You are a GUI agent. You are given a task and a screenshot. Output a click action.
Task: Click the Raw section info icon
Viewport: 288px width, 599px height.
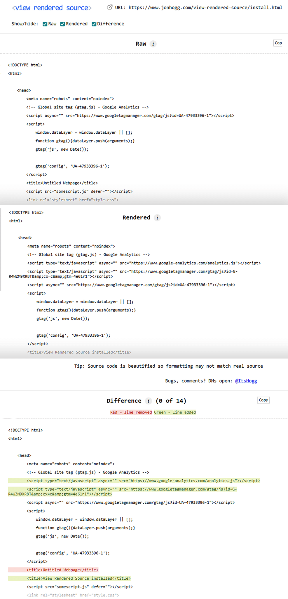[153, 44]
